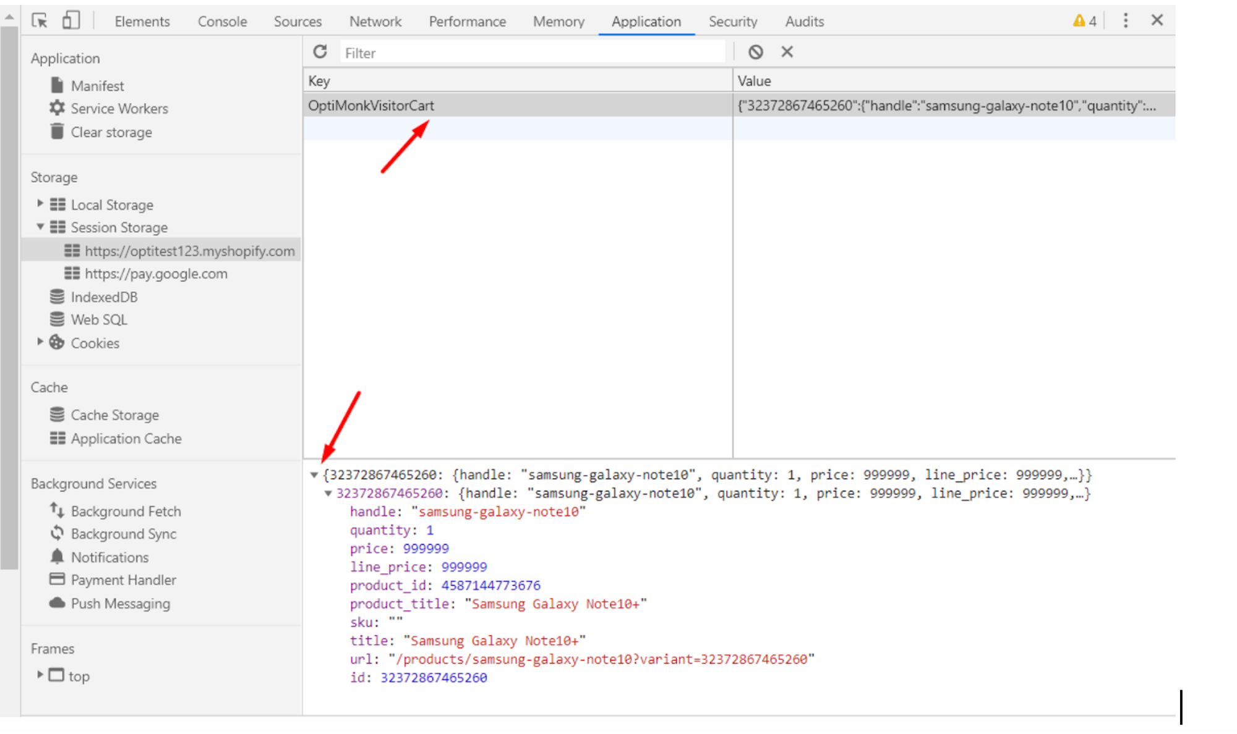
Task: Activate the inspect element picker icon
Action: pyautogui.click(x=40, y=21)
